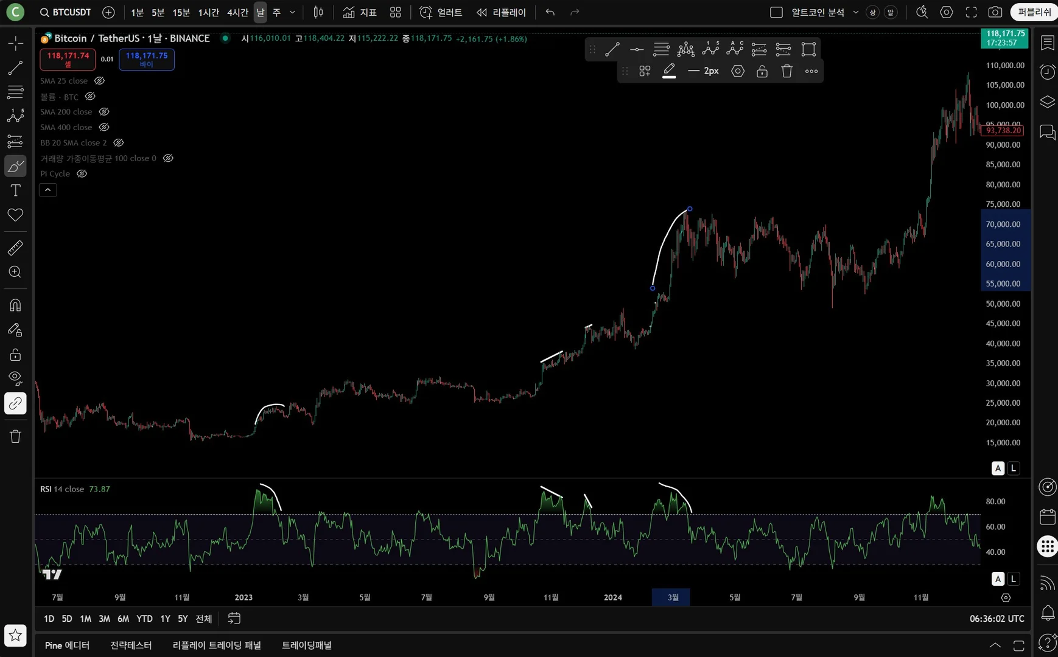Open the Pine 에디터 tab
Image resolution: width=1058 pixels, height=657 pixels.
[67, 645]
